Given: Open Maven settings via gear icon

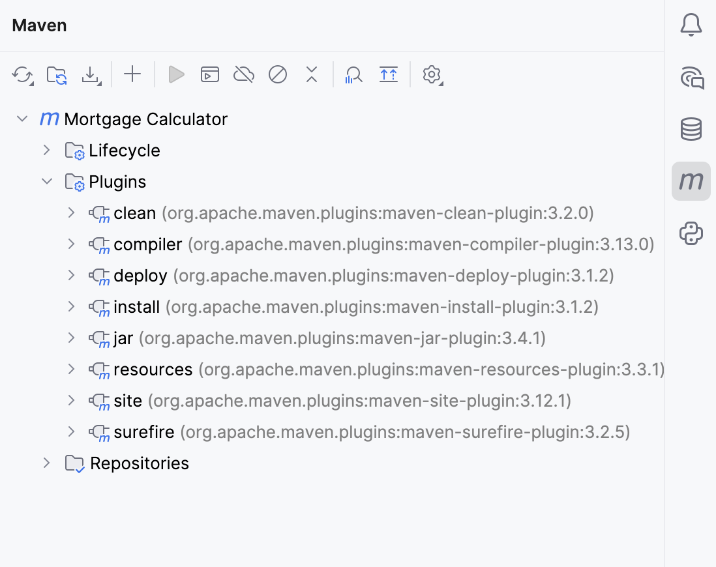Looking at the screenshot, I should (431, 74).
